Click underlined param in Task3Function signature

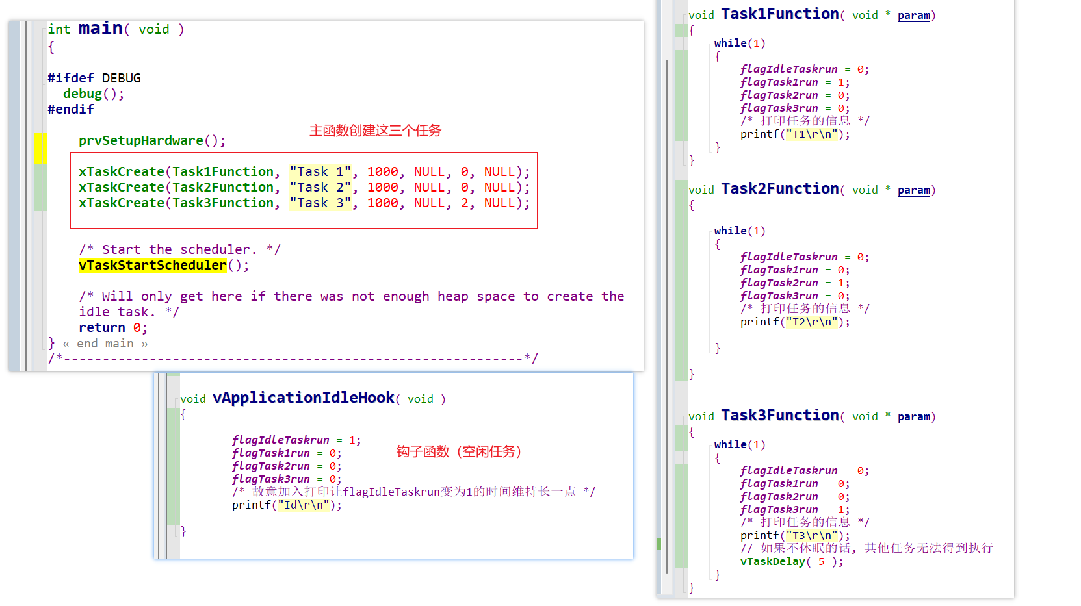(x=914, y=416)
